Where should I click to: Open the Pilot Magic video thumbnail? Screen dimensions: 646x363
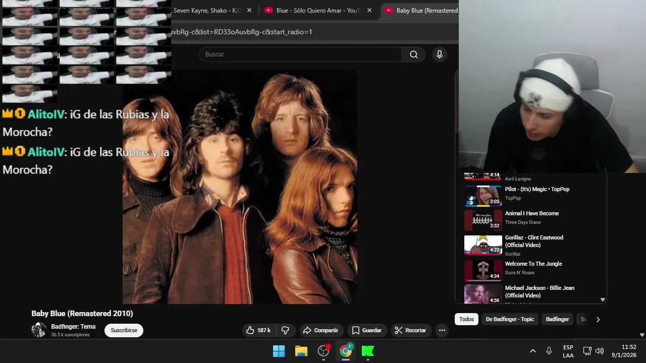click(483, 196)
